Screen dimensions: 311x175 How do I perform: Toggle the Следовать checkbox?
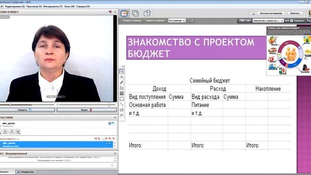[292, 20]
